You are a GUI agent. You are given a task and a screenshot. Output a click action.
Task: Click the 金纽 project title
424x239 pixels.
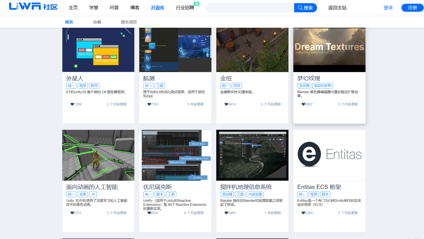click(x=226, y=78)
